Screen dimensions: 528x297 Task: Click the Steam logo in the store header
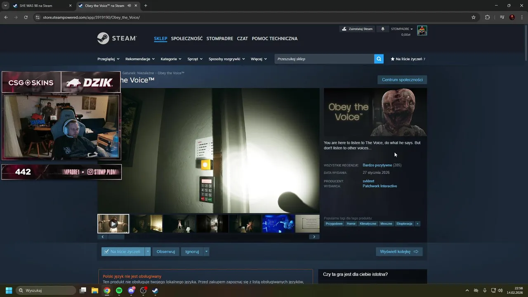click(117, 38)
